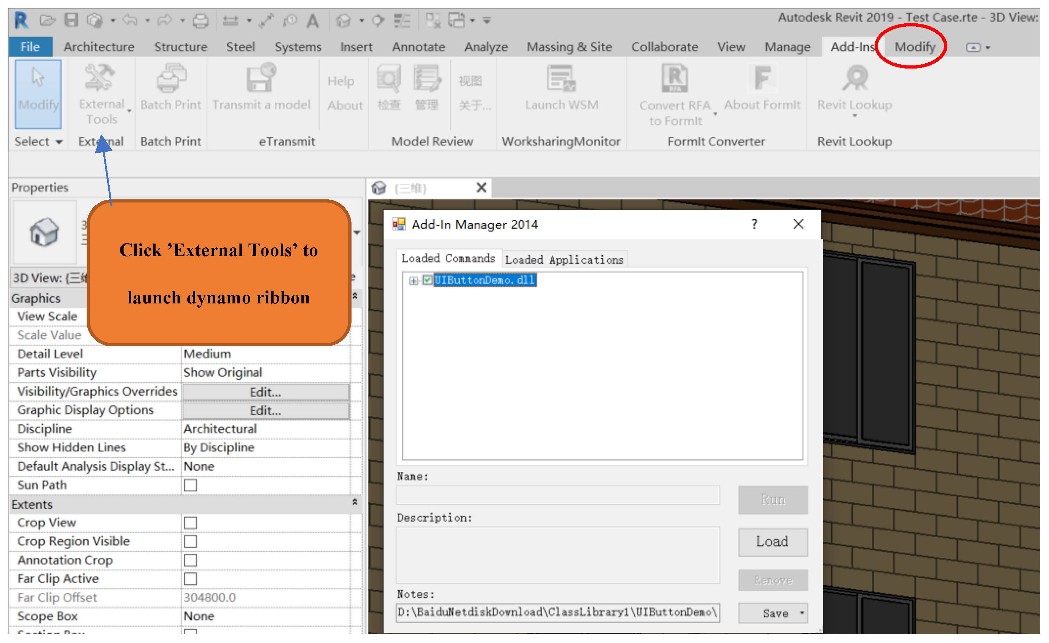Uncheck the UIButtonDemo.dll checkbox
This screenshot has height=643, width=1049.
click(x=427, y=280)
